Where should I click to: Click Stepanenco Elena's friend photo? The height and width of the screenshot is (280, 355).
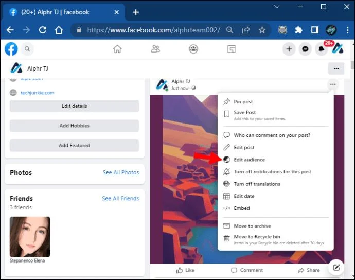click(30, 237)
